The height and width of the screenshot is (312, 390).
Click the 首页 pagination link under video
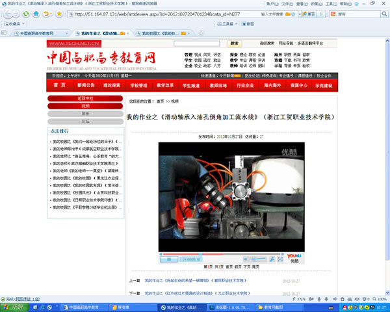229,266
